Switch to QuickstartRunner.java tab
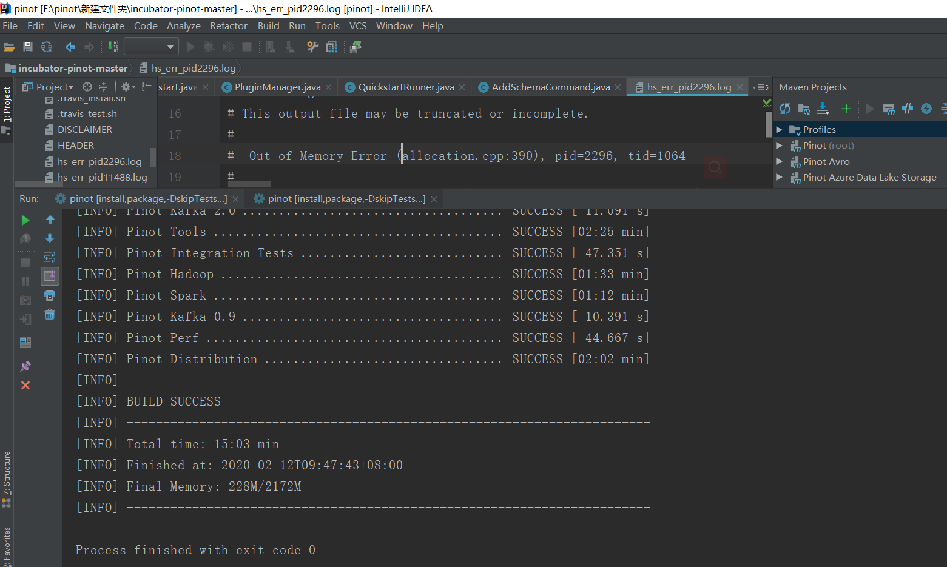The image size is (947, 567). 406,87
